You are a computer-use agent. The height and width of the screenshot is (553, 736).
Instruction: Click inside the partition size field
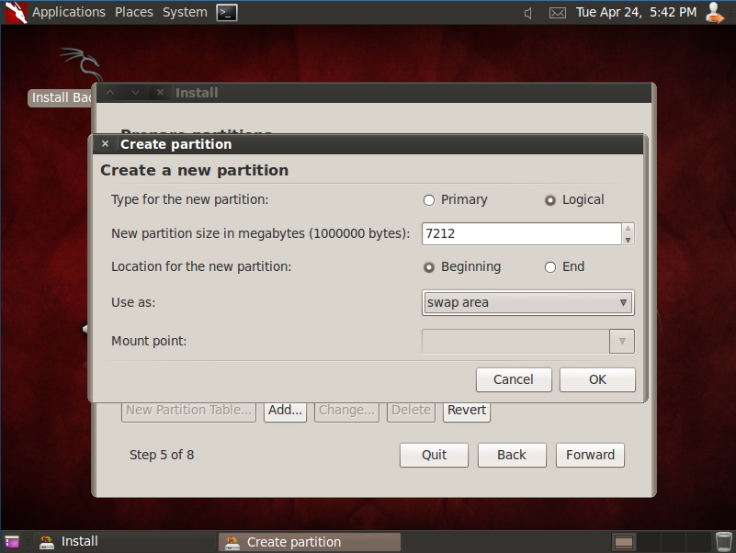point(515,233)
